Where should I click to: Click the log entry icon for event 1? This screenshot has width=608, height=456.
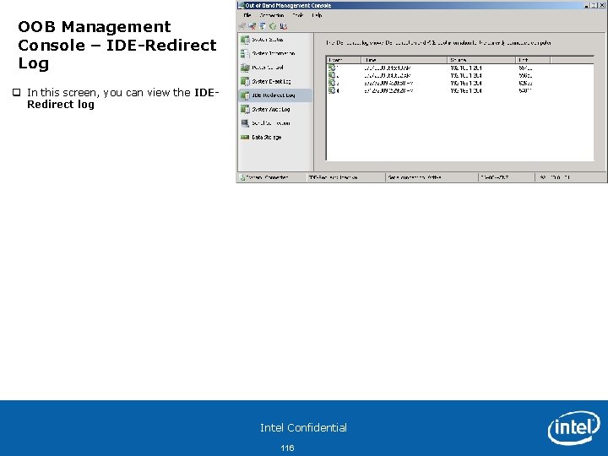tap(332, 68)
